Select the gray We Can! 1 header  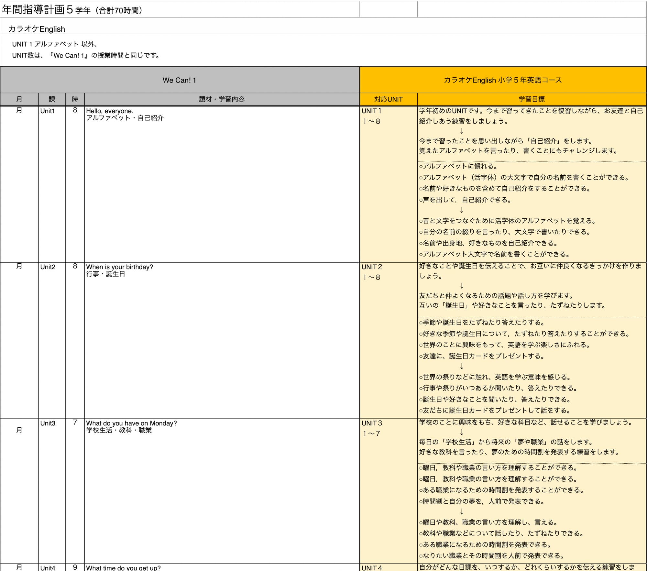pyautogui.click(x=180, y=80)
